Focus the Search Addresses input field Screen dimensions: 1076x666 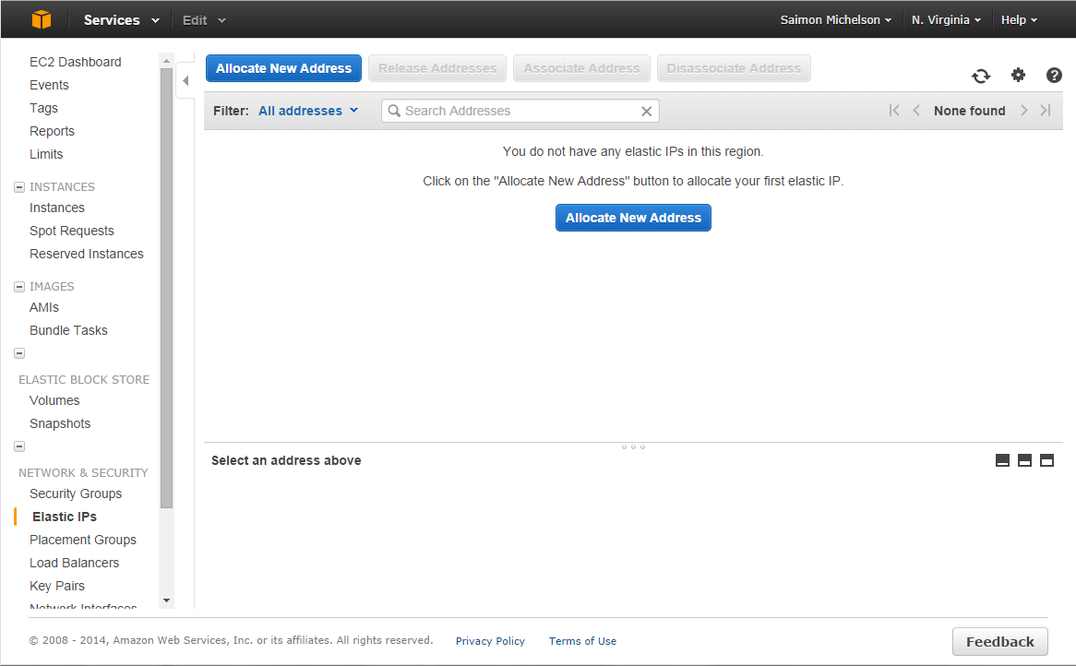point(520,111)
